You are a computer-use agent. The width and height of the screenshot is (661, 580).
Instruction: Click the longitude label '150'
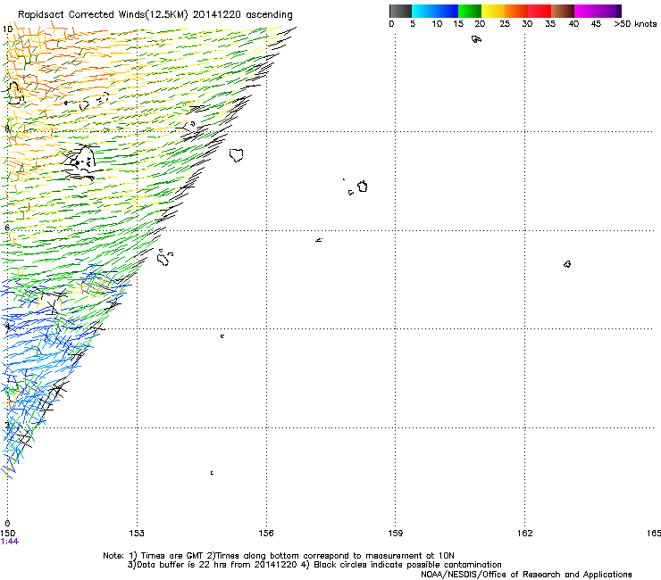point(7,534)
